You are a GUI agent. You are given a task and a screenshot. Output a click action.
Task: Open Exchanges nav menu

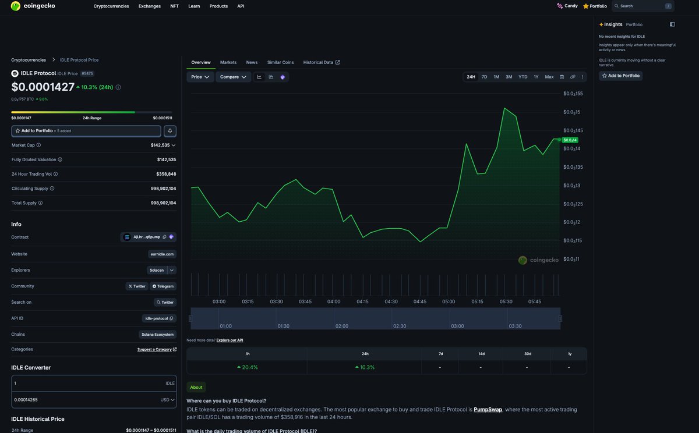150,6
